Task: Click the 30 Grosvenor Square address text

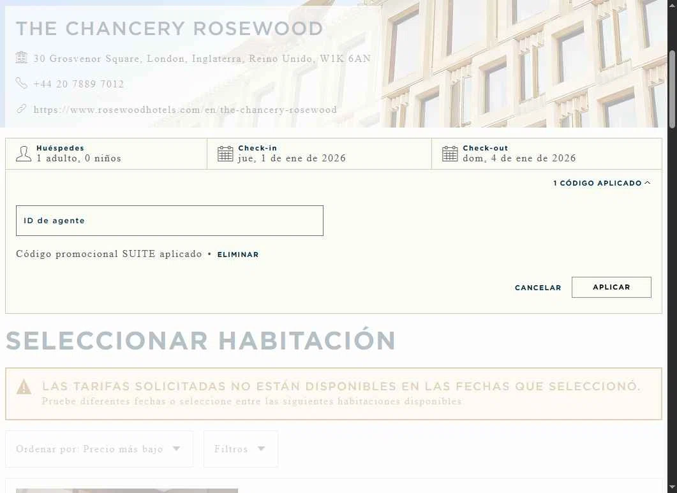Action: pyautogui.click(x=202, y=59)
